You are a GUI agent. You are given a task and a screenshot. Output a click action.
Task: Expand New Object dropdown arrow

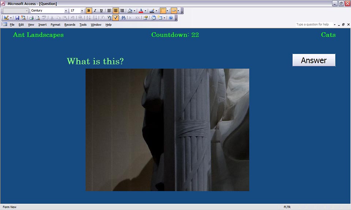164,17
